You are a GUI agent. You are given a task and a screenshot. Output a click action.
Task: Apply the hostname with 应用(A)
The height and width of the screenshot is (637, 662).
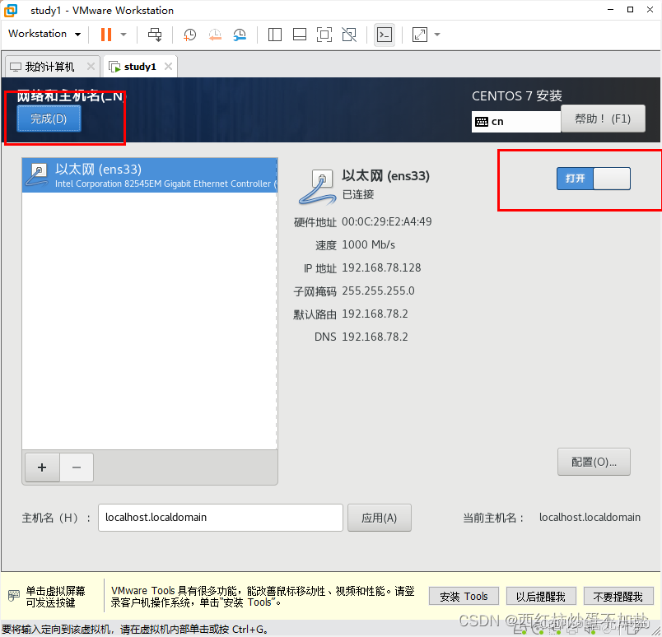379,518
